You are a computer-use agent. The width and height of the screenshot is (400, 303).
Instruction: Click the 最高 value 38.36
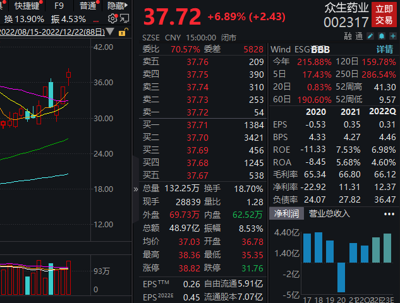click(x=189, y=255)
